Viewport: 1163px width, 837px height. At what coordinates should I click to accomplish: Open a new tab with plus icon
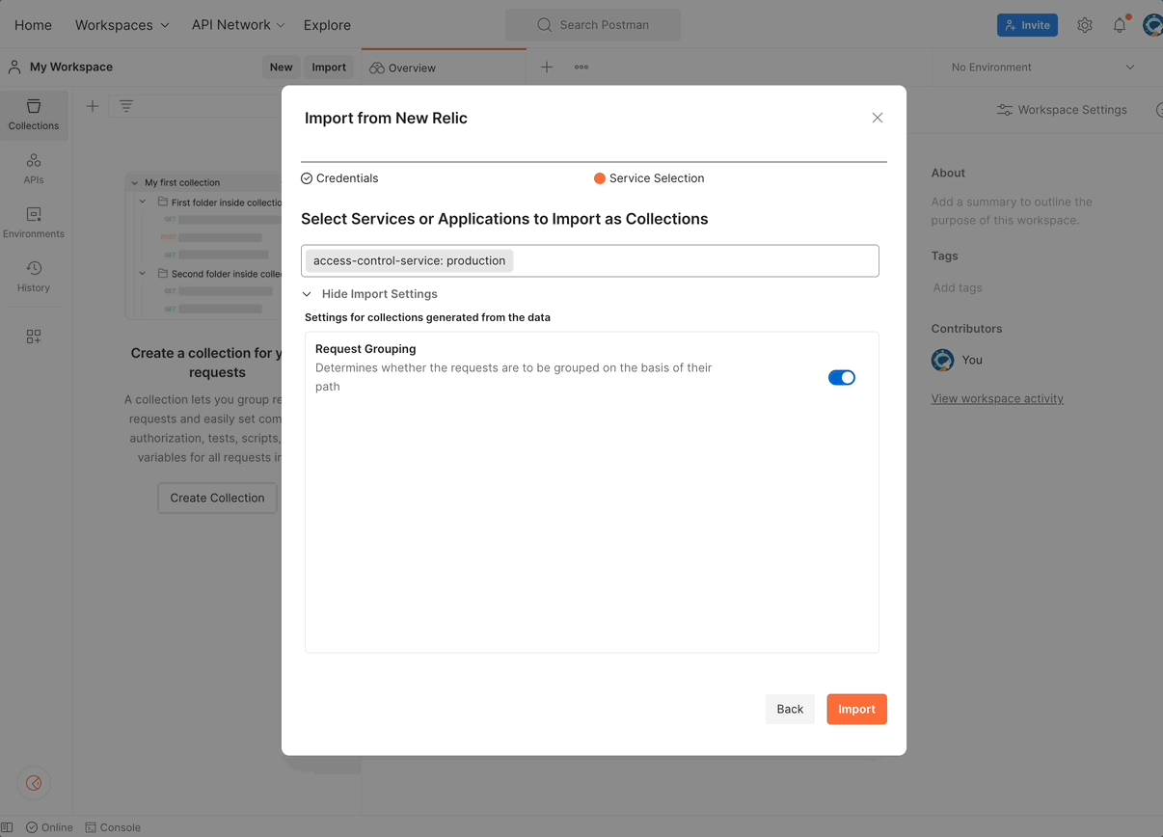[x=547, y=67]
